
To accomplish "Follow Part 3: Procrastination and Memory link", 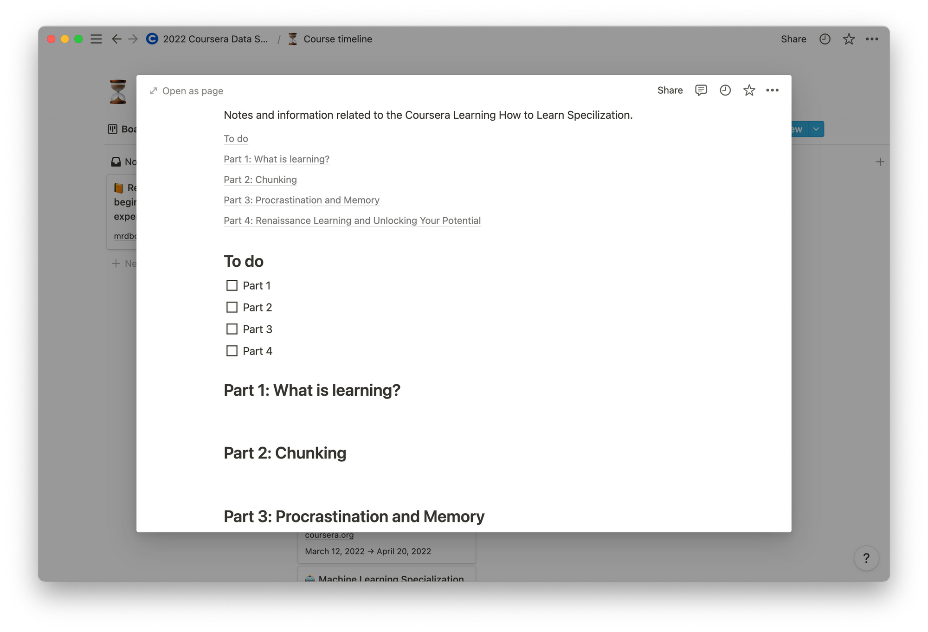I will (301, 200).
